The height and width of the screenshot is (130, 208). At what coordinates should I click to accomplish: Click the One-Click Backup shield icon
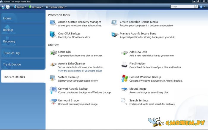[x=53, y=34]
